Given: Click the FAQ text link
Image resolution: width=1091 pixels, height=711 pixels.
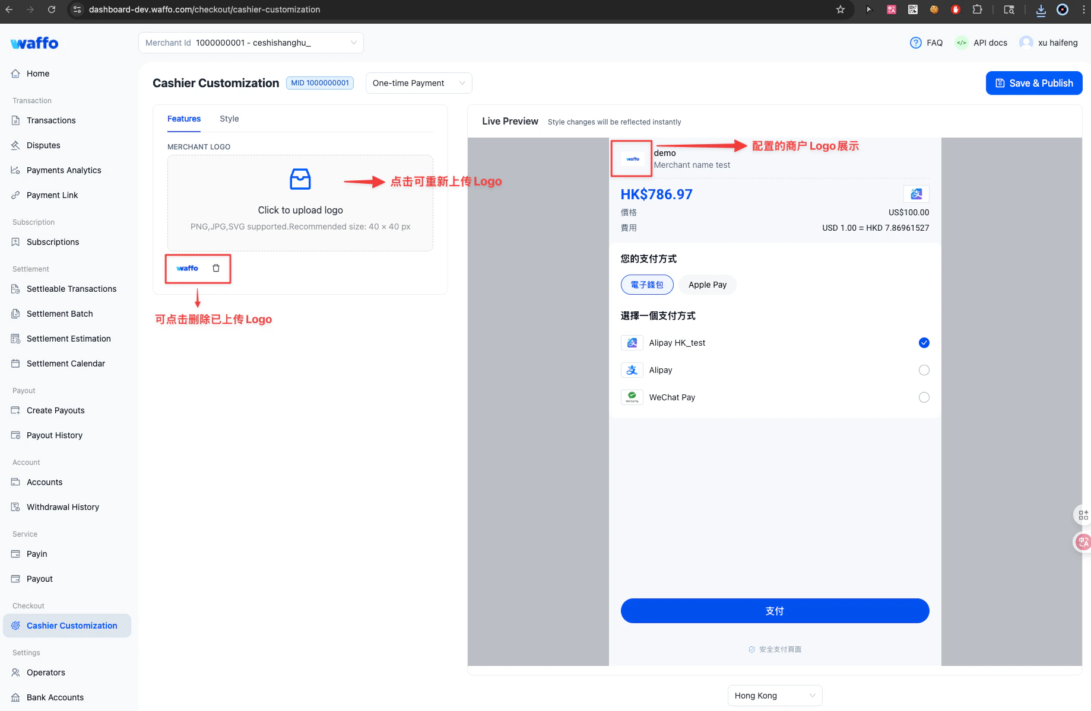Looking at the screenshot, I should click(934, 43).
